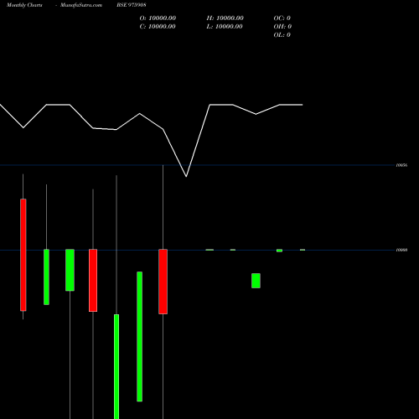Select the close value "C: 10000.00"
The width and height of the screenshot is (419, 419).
158,27
